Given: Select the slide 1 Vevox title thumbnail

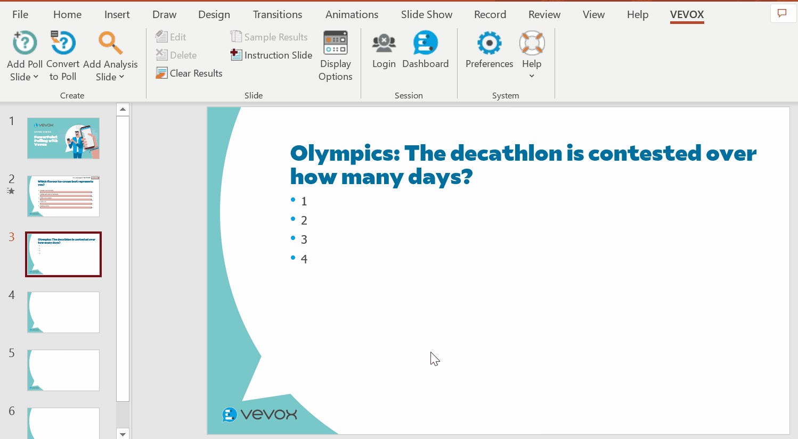Looking at the screenshot, I should (x=63, y=138).
